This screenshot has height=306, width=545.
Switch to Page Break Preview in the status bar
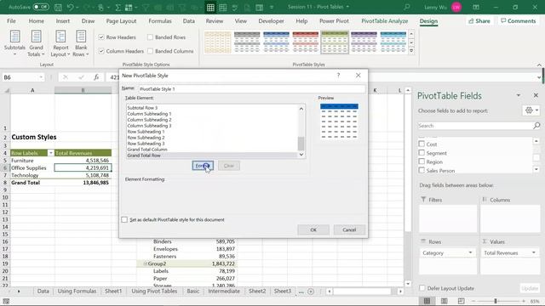461,301
